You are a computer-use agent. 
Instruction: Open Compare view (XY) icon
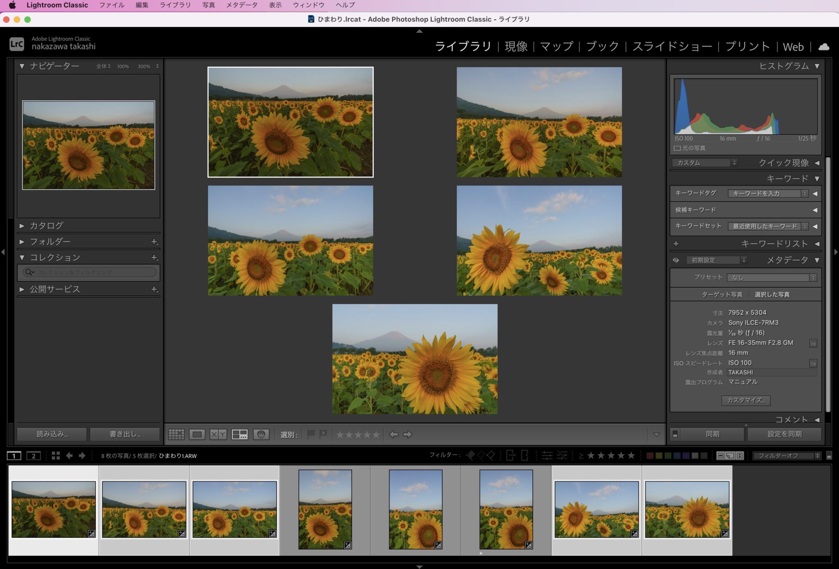pyautogui.click(x=218, y=434)
